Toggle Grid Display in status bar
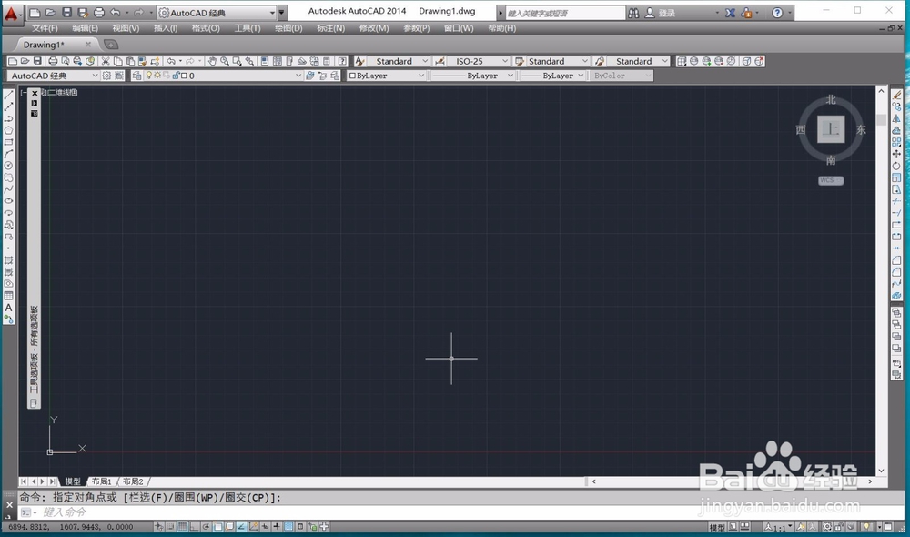910x537 pixels. pos(182,527)
